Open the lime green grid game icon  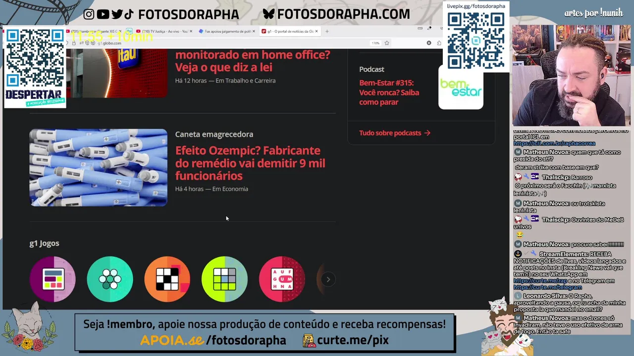tap(224, 279)
